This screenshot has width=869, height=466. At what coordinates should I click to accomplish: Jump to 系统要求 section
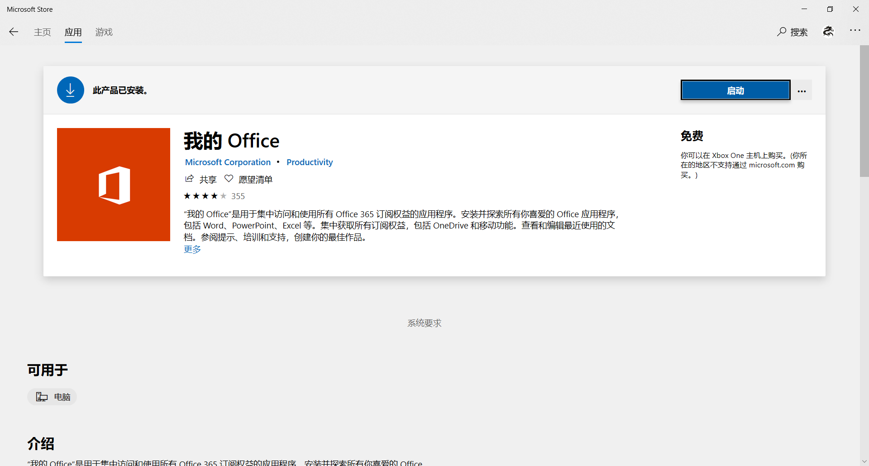click(x=424, y=323)
